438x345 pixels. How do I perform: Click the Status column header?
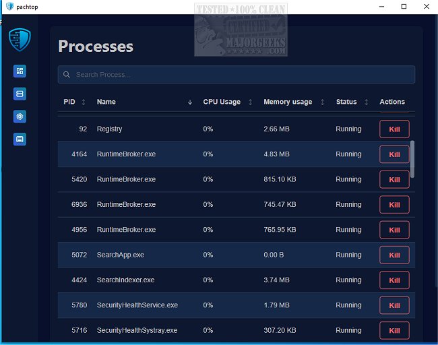pyautogui.click(x=346, y=102)
